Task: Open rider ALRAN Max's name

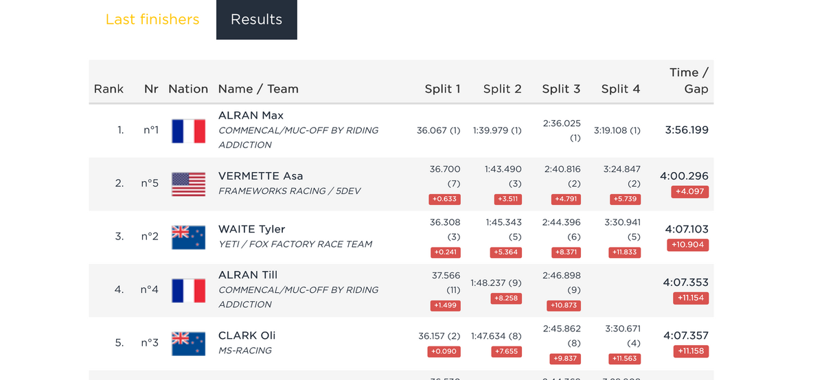Action: pyautogui.click(x=251, y=115)
